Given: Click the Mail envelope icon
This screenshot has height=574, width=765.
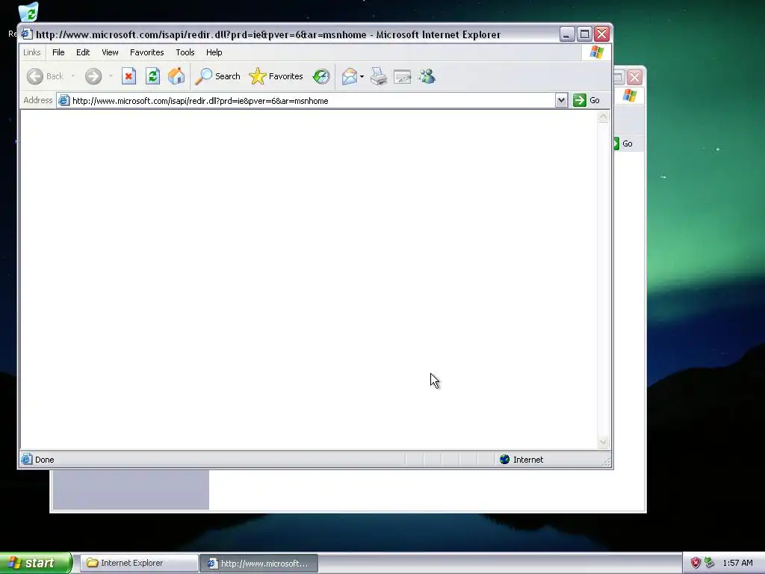Looking at the screenshot, I should click(x=350, y=76).
